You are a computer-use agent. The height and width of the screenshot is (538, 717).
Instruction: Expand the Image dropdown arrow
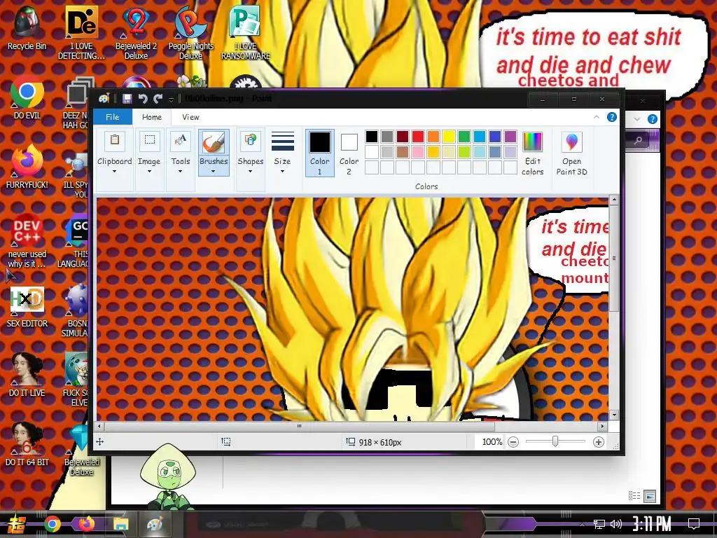click(150, 172)
